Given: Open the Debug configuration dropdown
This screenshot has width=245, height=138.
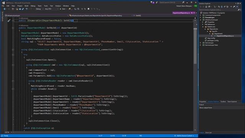Looking at the screenshot, I should click(x=39, y=9).
